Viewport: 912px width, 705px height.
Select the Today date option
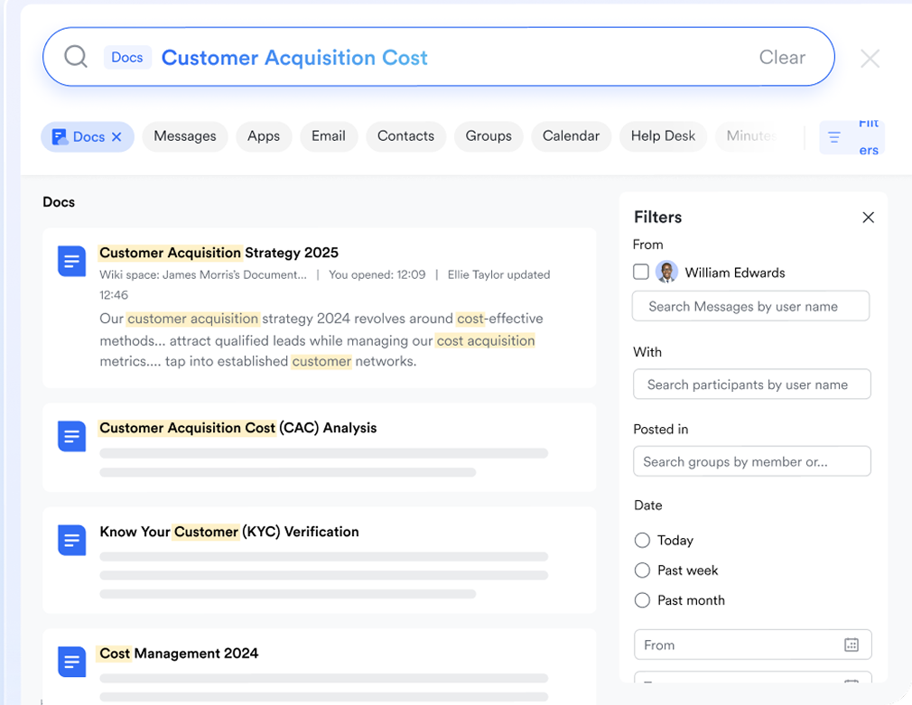[642, 540]
